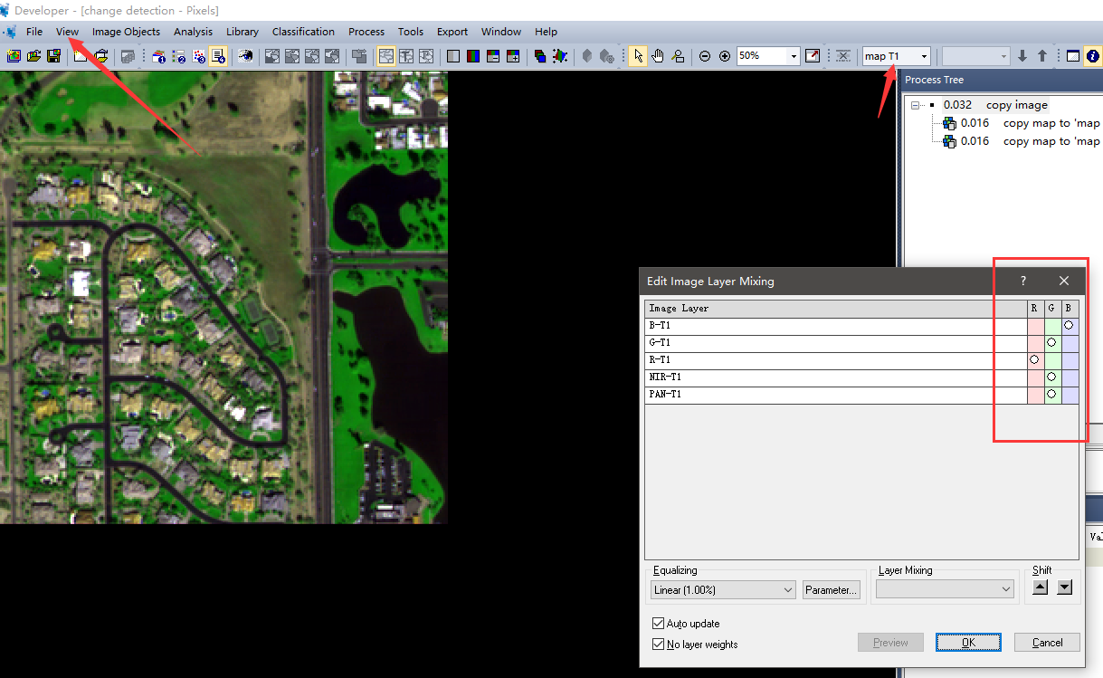Click the Parameter... button
The height and width of the screenshot is (678, 1103).
831,589
